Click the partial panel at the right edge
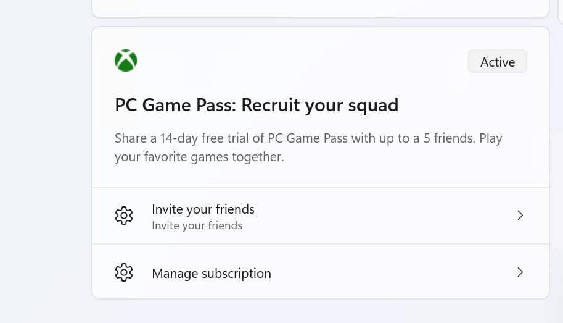 click(561, 12)
